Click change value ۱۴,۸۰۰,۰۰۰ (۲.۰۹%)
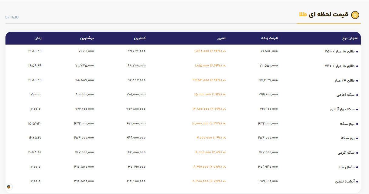Viewport: 369px width, 194px height. tap(207, 109)
